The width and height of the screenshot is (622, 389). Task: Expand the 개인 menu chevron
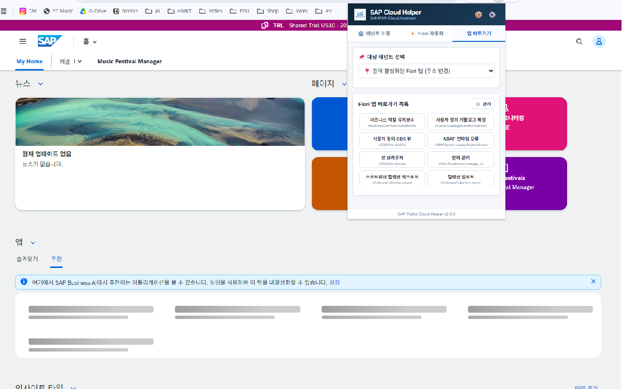pos(80,61)
